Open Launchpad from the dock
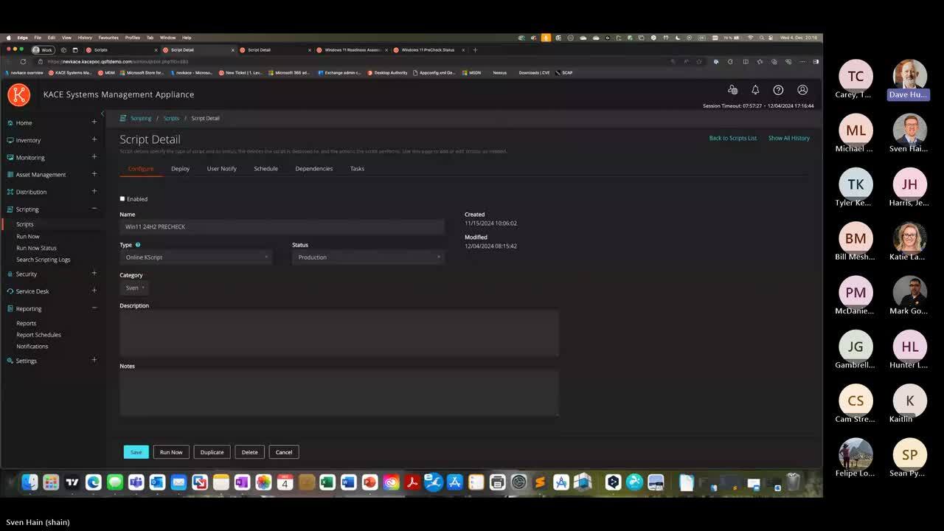 pyautogui.click(x=51, y=482)
